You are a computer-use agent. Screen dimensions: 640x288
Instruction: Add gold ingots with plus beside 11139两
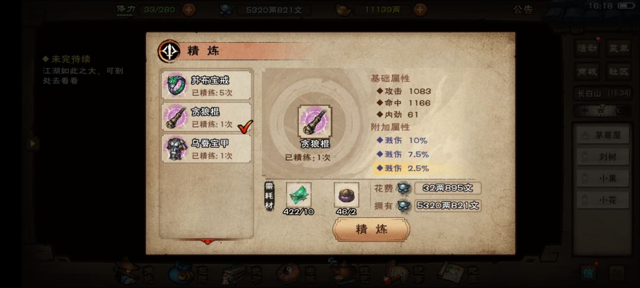click(420, 10)
